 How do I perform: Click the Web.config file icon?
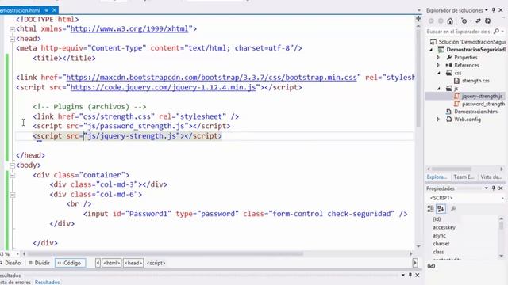(448, 120)
